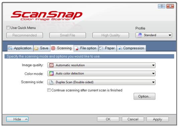Click Duplex Scan (Double-sided) text
This screenshot has width=178, height=126.
[x=75, y=82]
